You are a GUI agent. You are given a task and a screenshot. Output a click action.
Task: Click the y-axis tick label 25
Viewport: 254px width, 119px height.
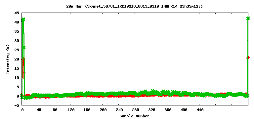coord(17,50)
